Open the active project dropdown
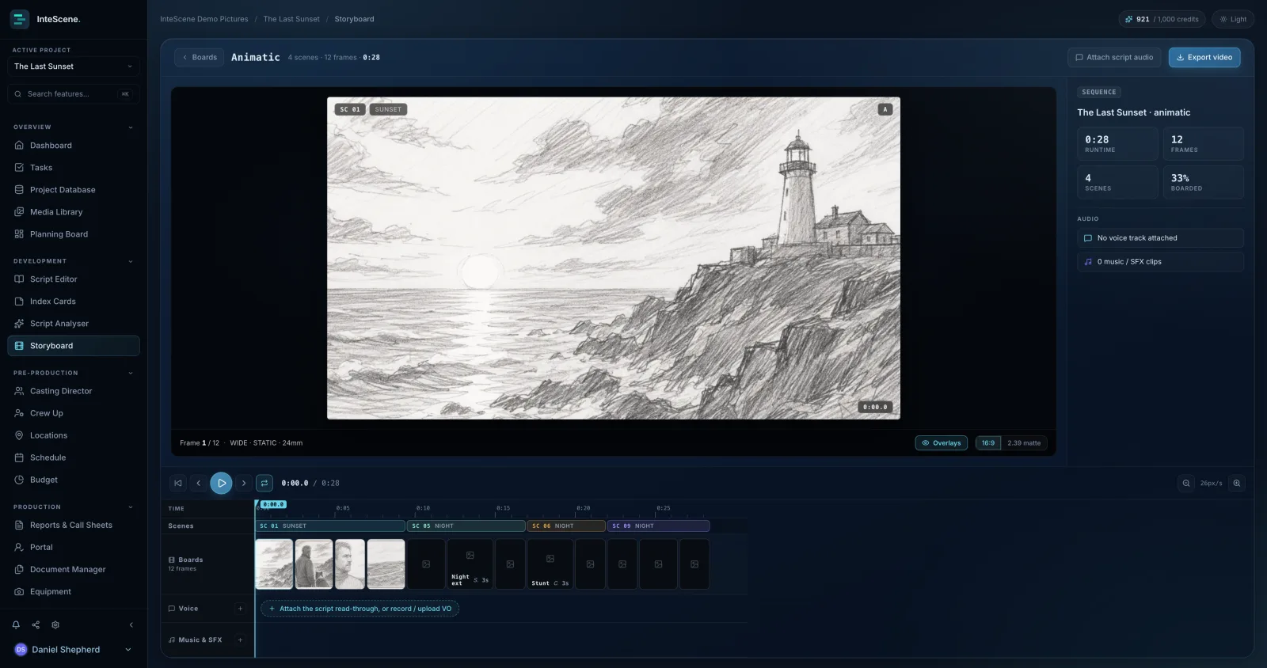 (x=74, y=66)
